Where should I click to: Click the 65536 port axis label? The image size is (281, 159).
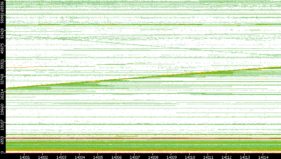coord(2,6)
